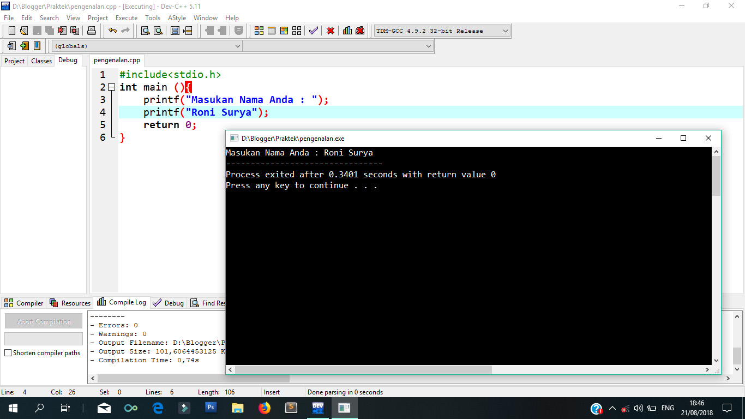This screenshot has width=745, height=419.
Task: Start debugging via the bar-chart toolbar icon
Action: [347, 31]
